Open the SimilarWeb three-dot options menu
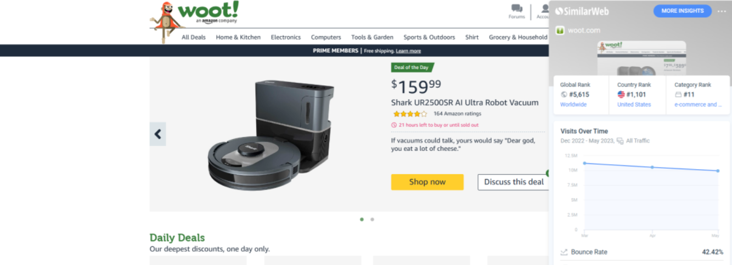This screenshot has width=732, height=265. (722, 11)
